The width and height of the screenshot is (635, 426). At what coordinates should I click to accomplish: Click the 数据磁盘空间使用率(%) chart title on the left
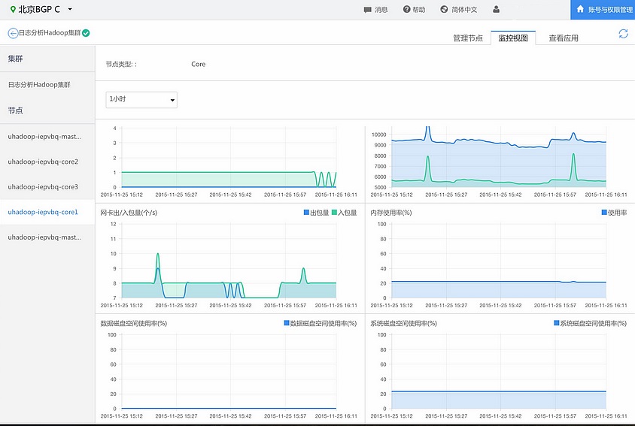(x=134, y=323)
